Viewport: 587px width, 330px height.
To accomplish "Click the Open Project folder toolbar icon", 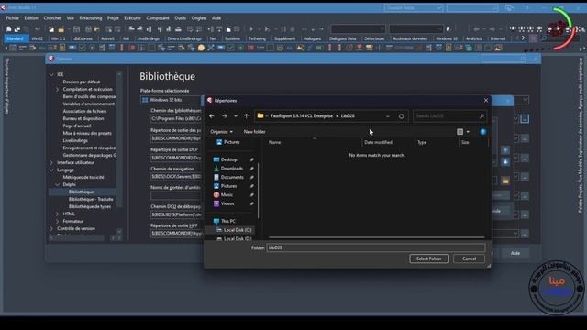I will pos(61,29).
